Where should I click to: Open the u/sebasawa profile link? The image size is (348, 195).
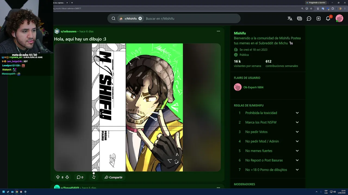click(69, 31)
